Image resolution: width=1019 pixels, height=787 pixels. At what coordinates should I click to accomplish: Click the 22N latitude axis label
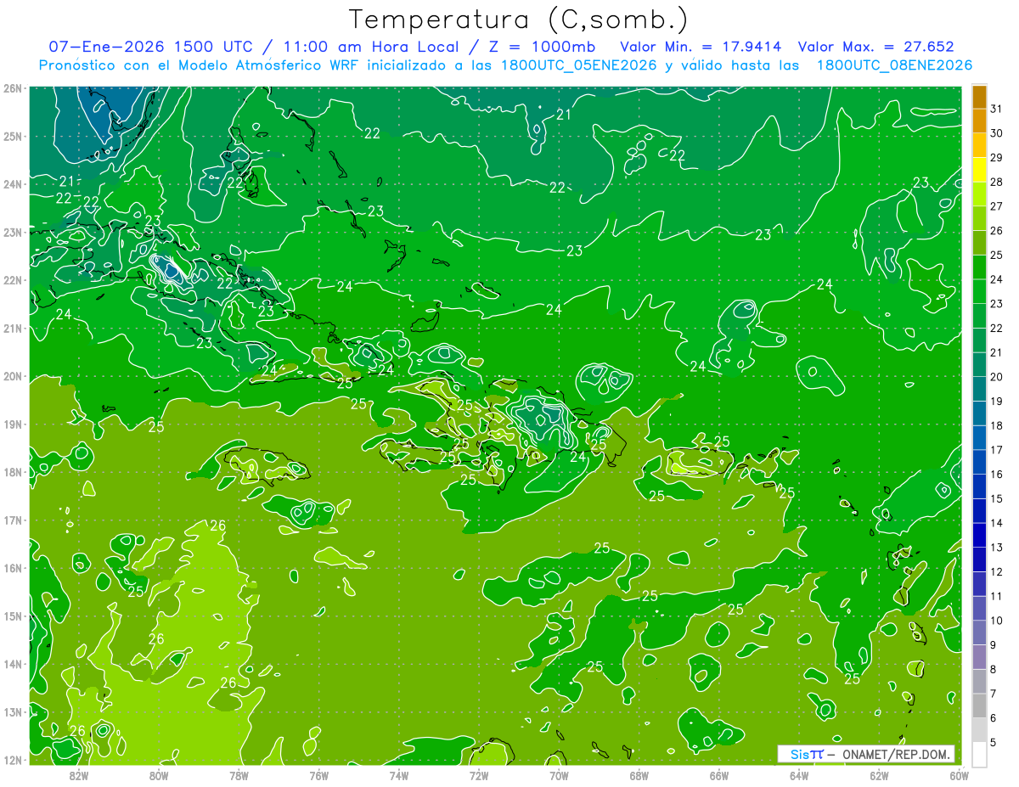click(x=13, y=280)
